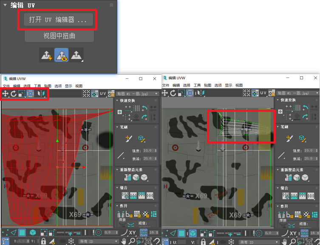
Task: Select the Rotate tool in left UVW editor
Action: (x=13, y=93)
